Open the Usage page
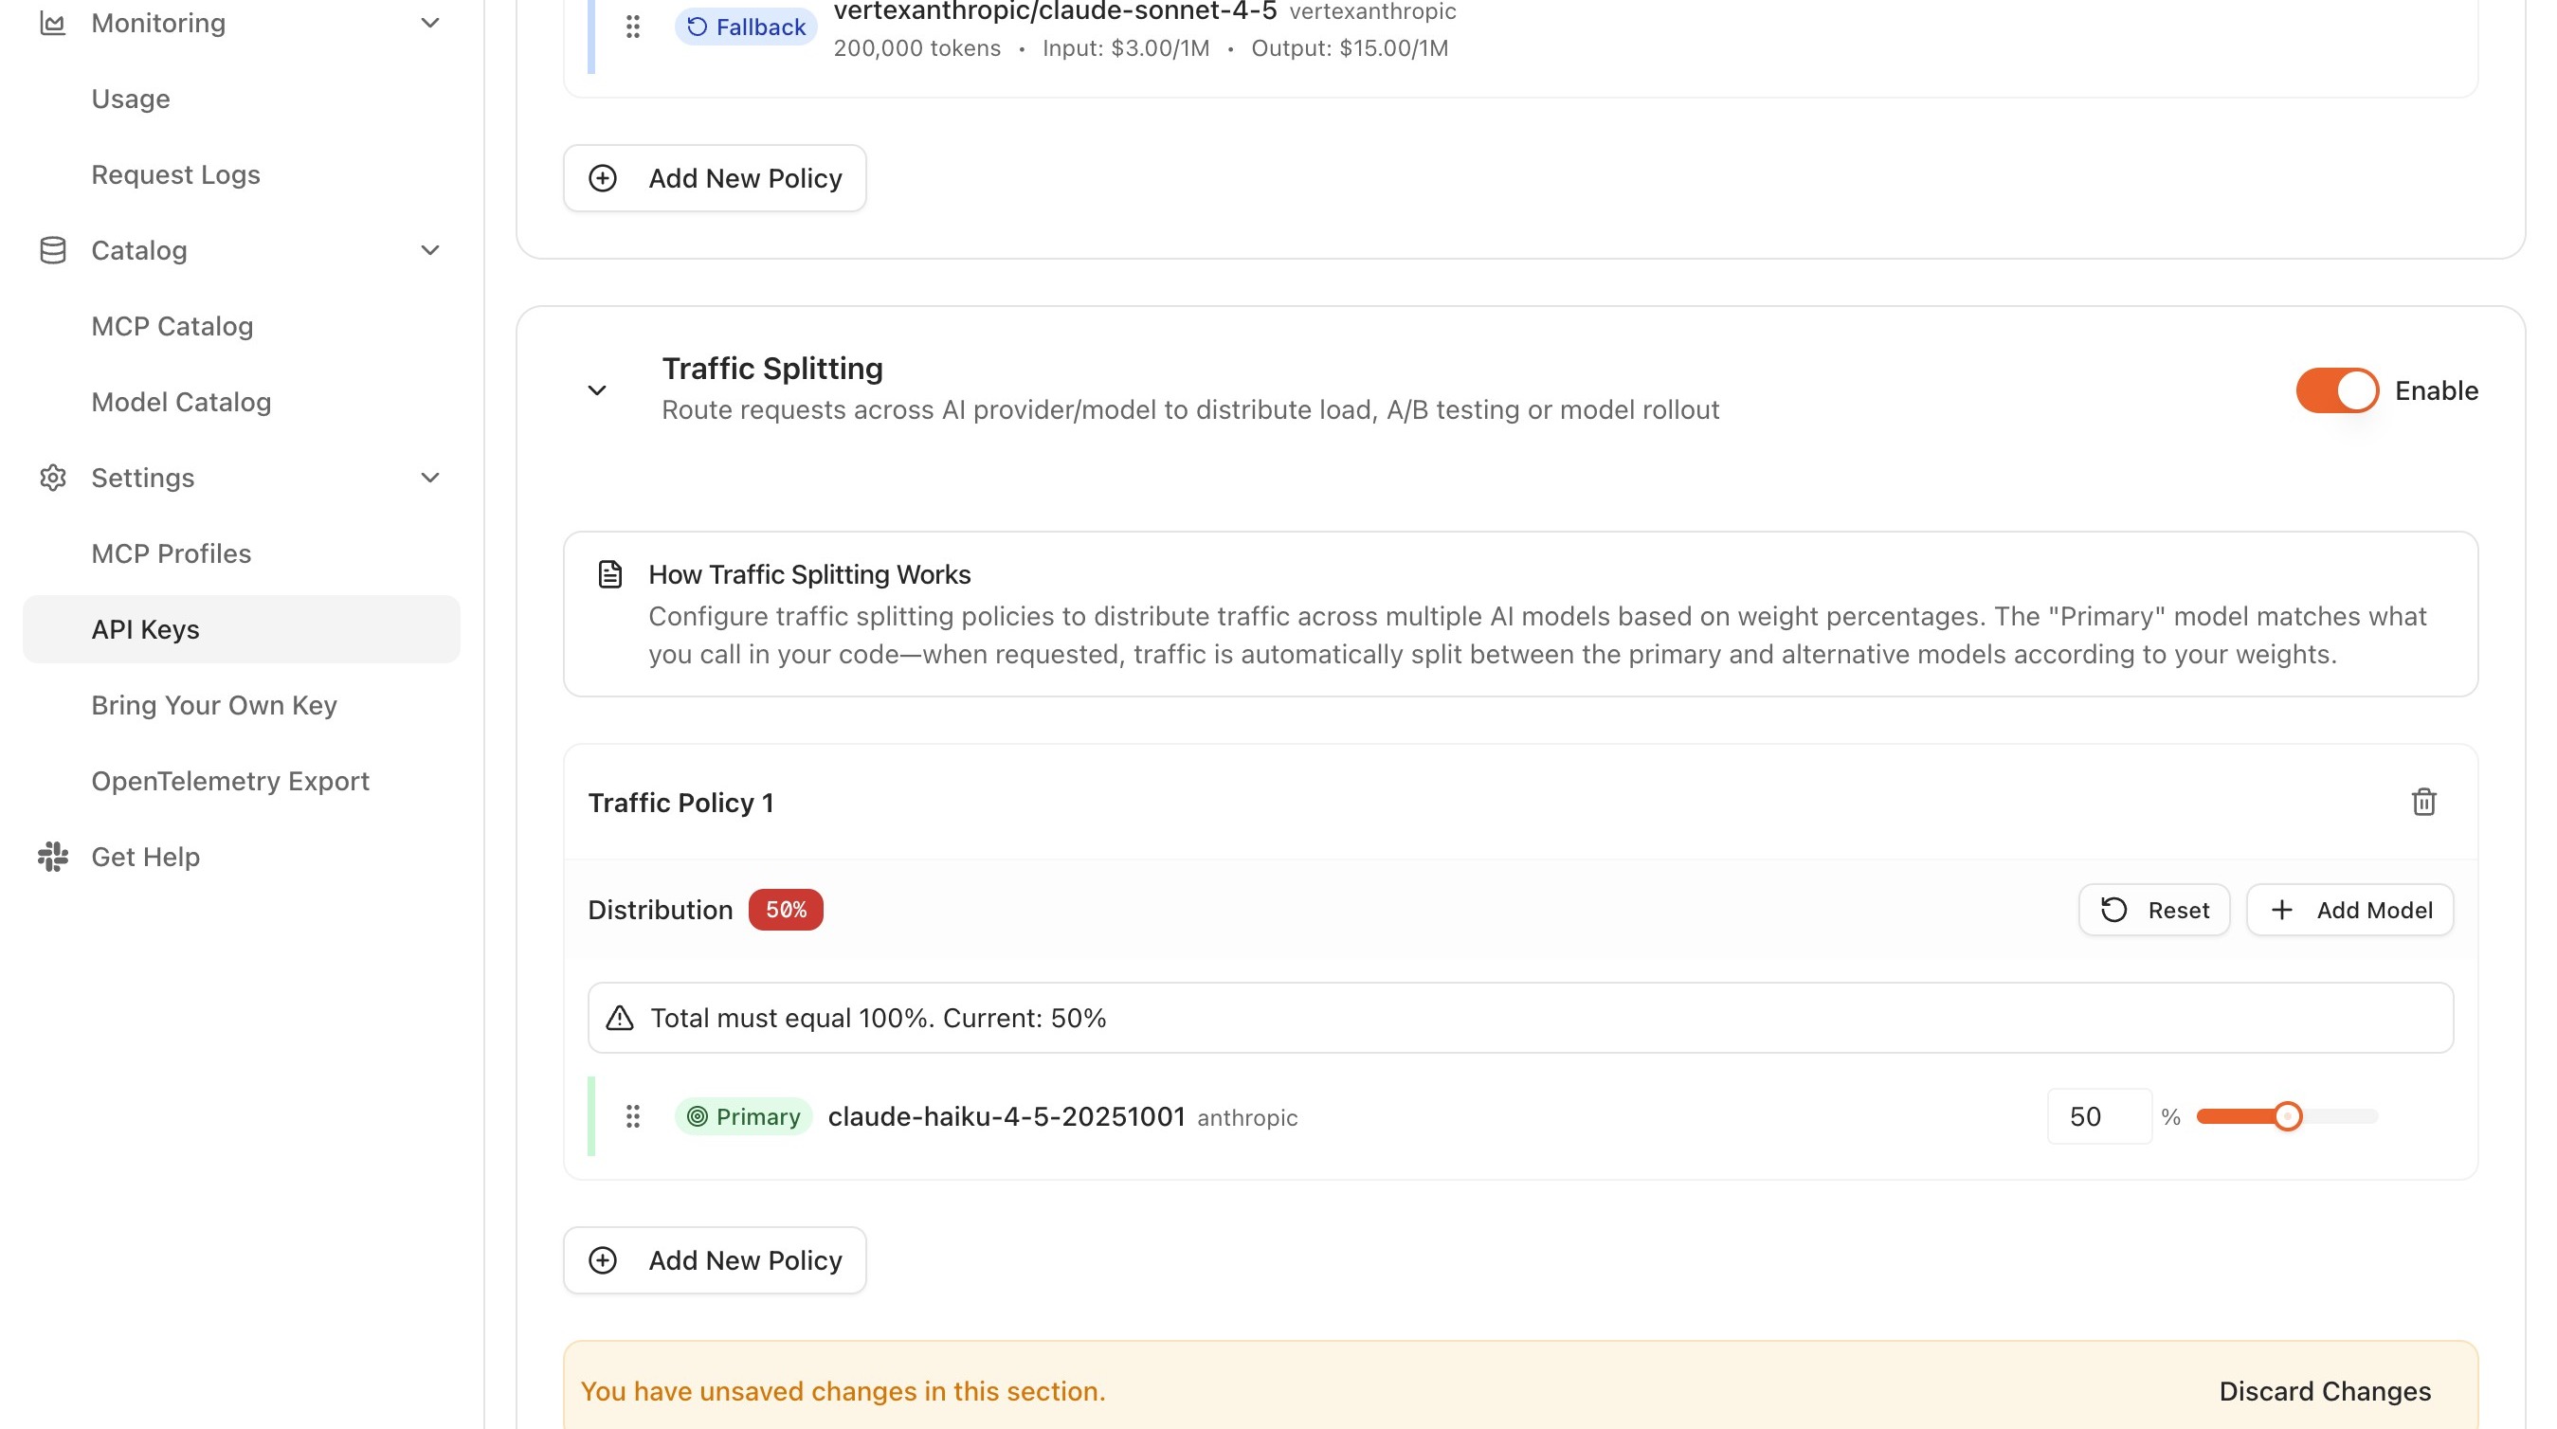2557x1429 pixels. (130, 99)
